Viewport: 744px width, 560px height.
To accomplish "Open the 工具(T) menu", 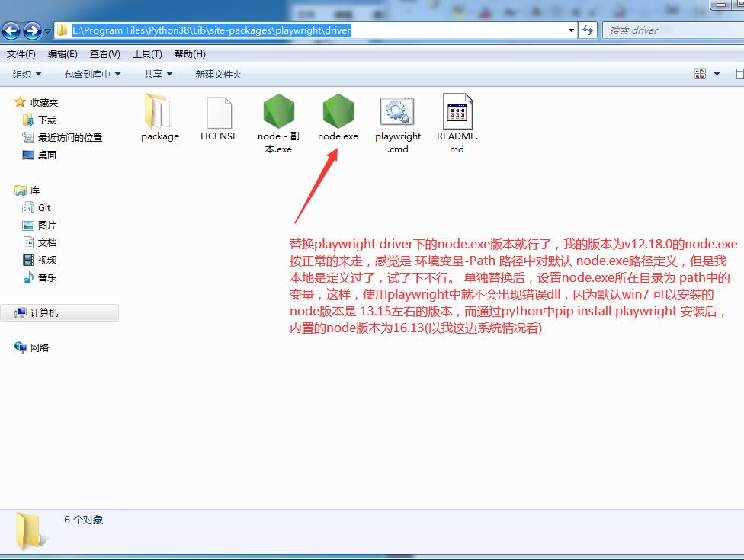I will [x=147, y=54].
